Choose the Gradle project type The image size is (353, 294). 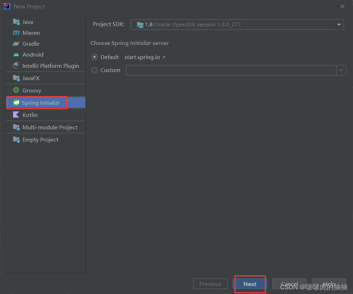(46, 44)
